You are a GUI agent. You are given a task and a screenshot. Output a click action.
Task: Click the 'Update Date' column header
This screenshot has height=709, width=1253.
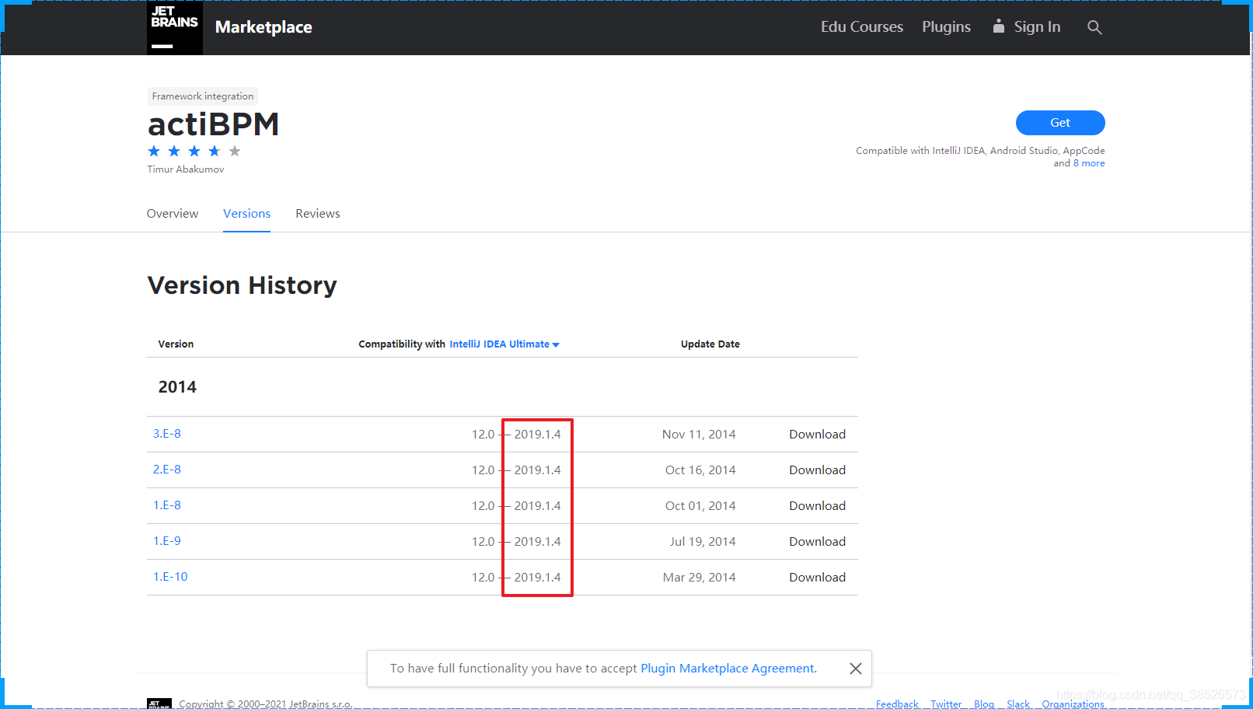(x=710, y=344)
